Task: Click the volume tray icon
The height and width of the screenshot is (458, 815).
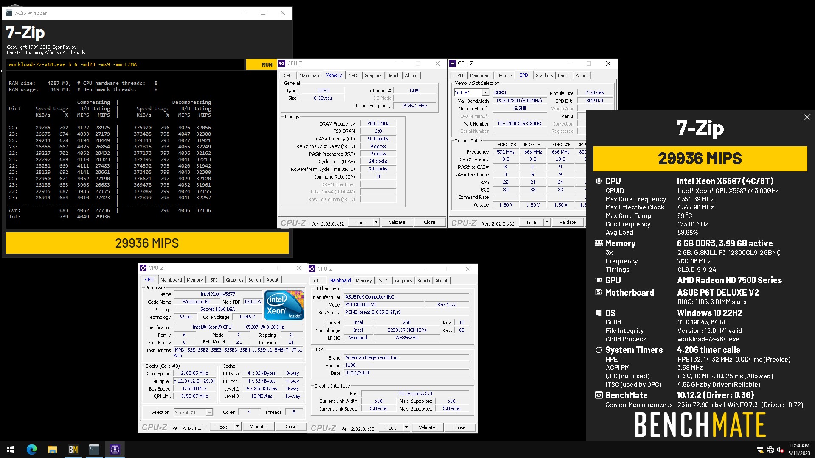Action: [780, 450]
